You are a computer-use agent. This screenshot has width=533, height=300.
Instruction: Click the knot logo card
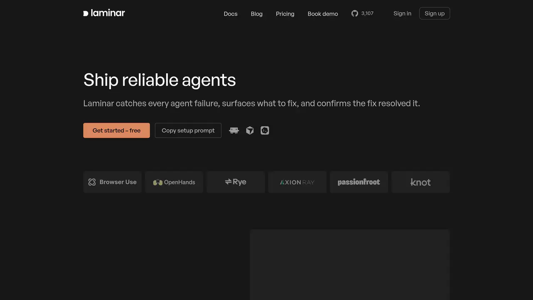coord(421,182)
